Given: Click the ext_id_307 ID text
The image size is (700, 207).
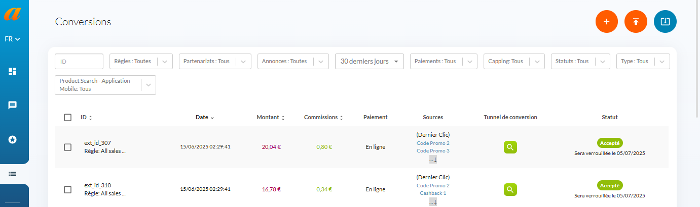Looking at the screenshot, I should click(x=98, y=143).
